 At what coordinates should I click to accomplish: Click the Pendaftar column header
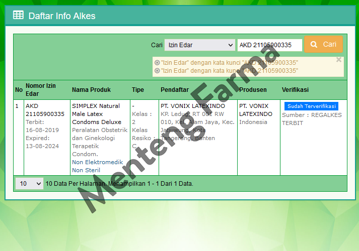[174, 90]
